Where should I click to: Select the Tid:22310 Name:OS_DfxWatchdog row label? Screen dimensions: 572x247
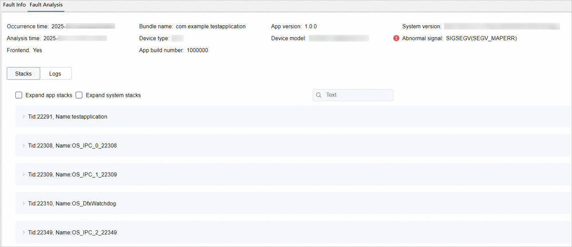click(71, 204)
